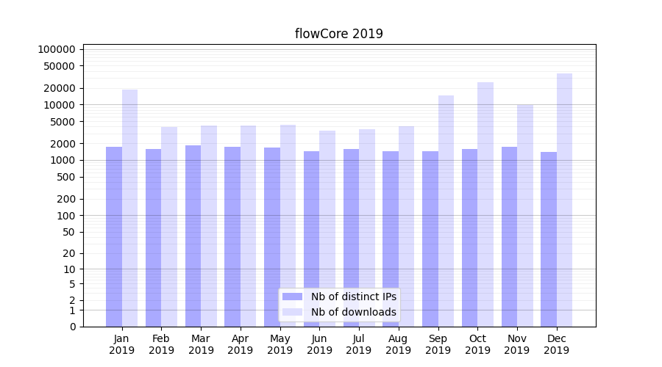Click the 'Nb of distinct IPs' legend swatch
Image resolution: width=662 pixels, height=367 pixels.
pos(293,297)
